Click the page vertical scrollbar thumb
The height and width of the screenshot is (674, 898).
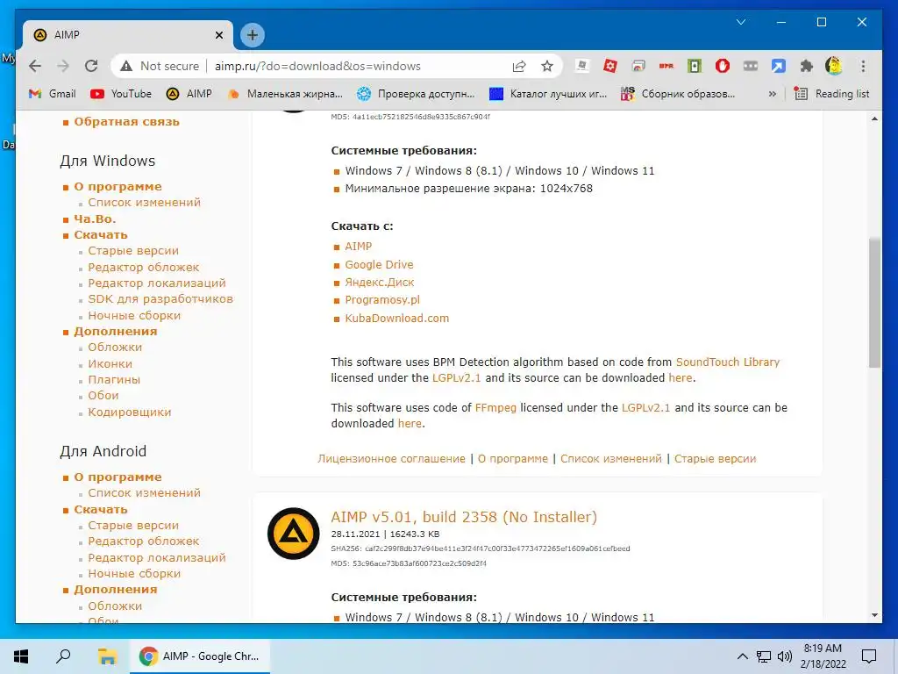(x=874, y=302)
